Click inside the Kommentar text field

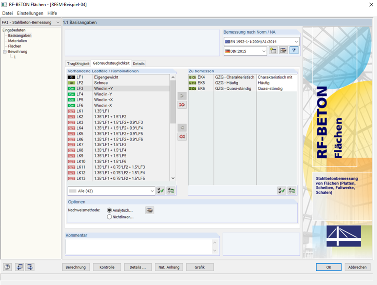(139, 246)
